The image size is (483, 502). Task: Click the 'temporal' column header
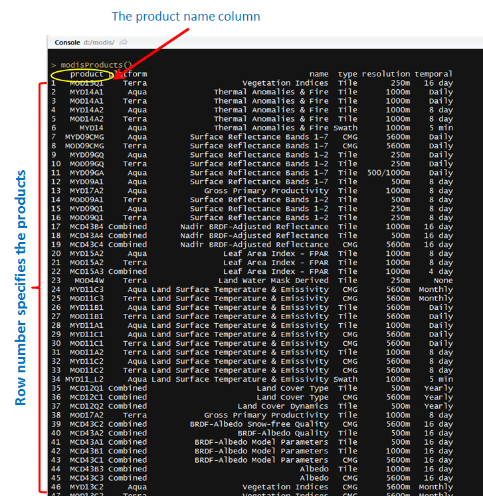pyautogui.click(x=433, y=74)
